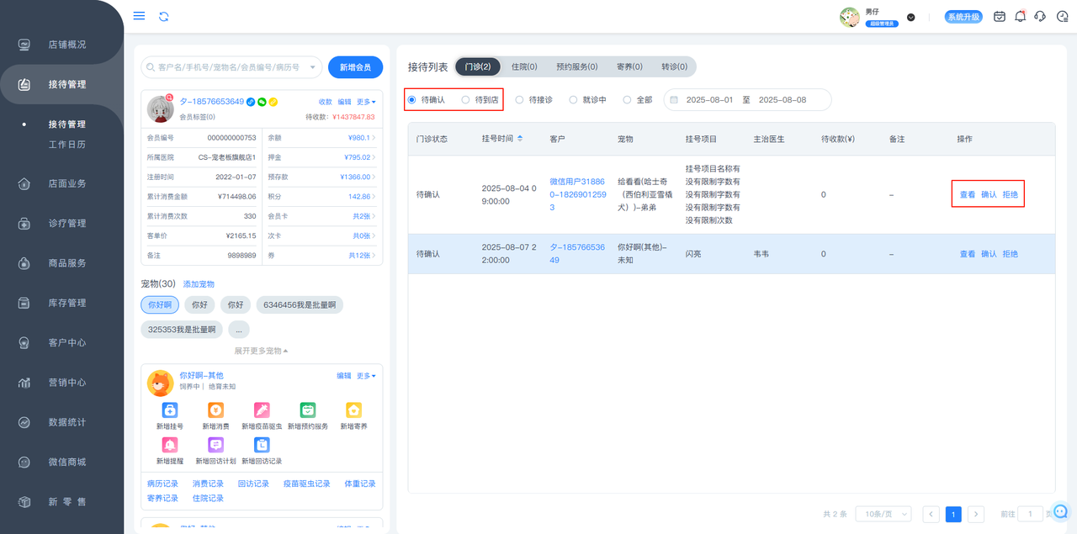Click the 新增回访计划 icon

coord(216,445)
